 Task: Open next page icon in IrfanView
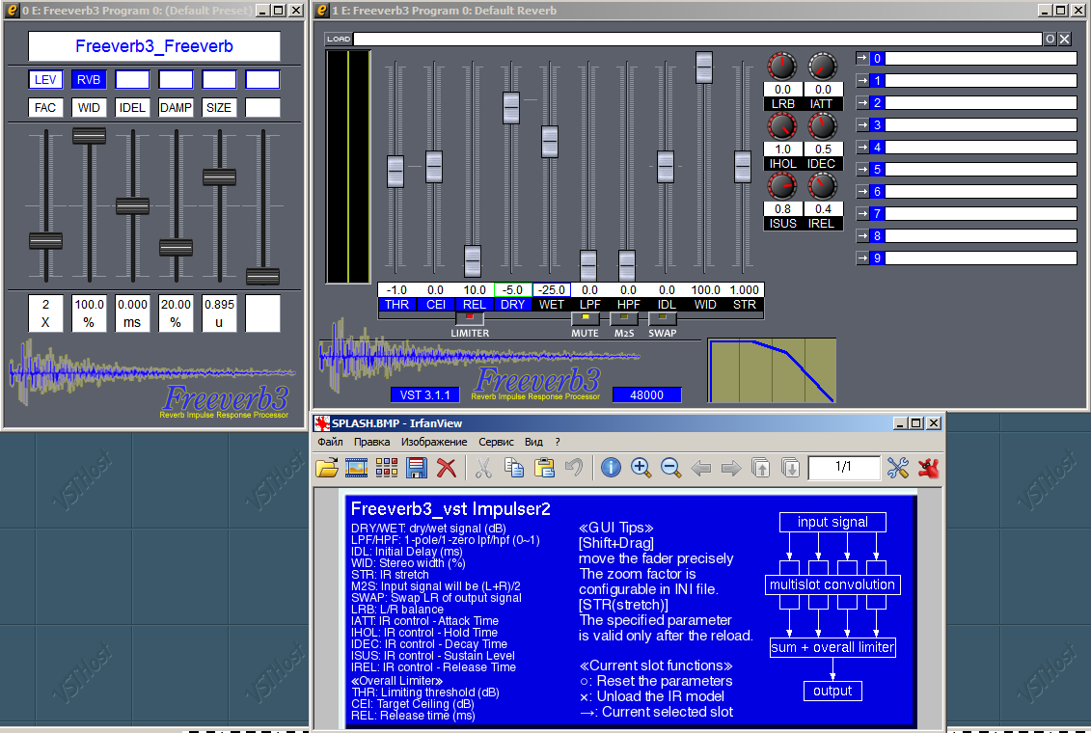point(790,468)
